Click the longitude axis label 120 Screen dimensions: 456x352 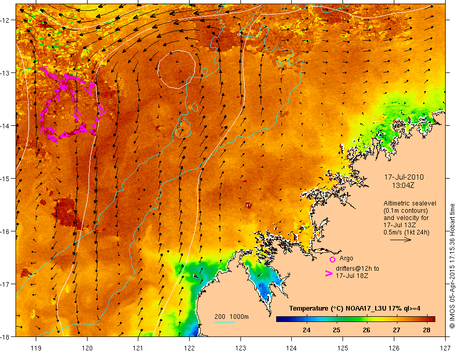point(87,348)
